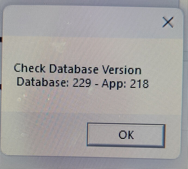Image resolution: width=188 pixels, height=169 pixels.
Task: Click the database version number 229
Action: pos(82,83)
